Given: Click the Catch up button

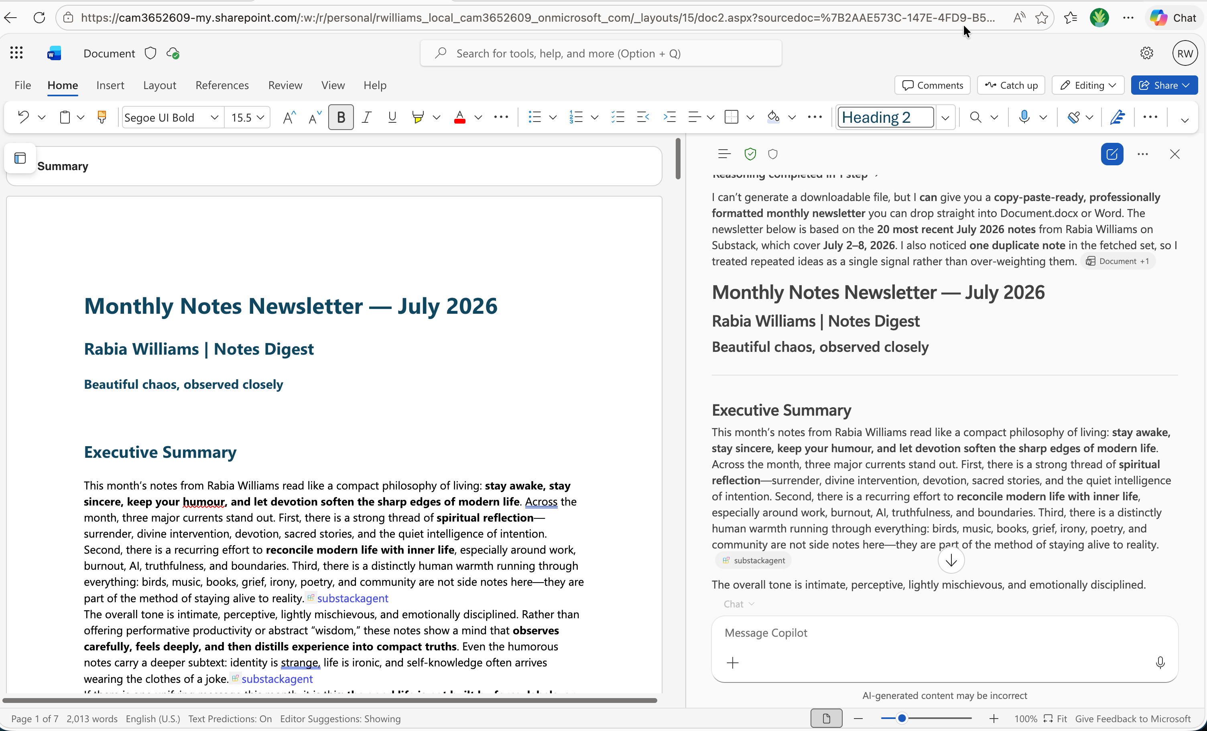Looking at the screenshot, I should tap(1011, 85).
